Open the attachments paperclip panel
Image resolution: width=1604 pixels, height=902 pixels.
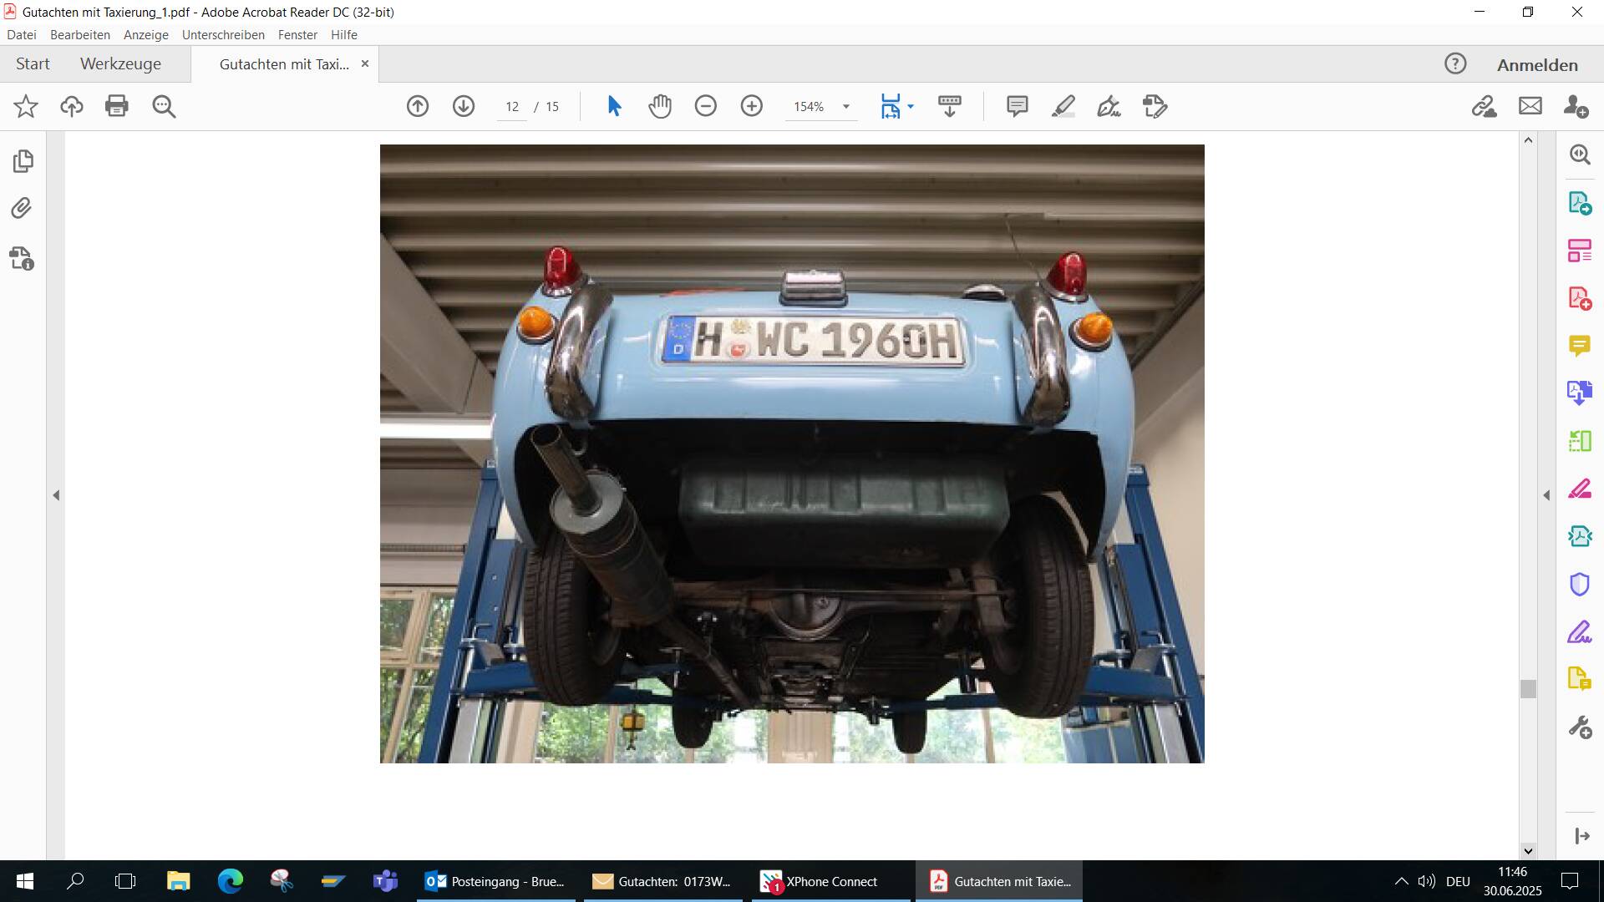(x=23, y=208)
